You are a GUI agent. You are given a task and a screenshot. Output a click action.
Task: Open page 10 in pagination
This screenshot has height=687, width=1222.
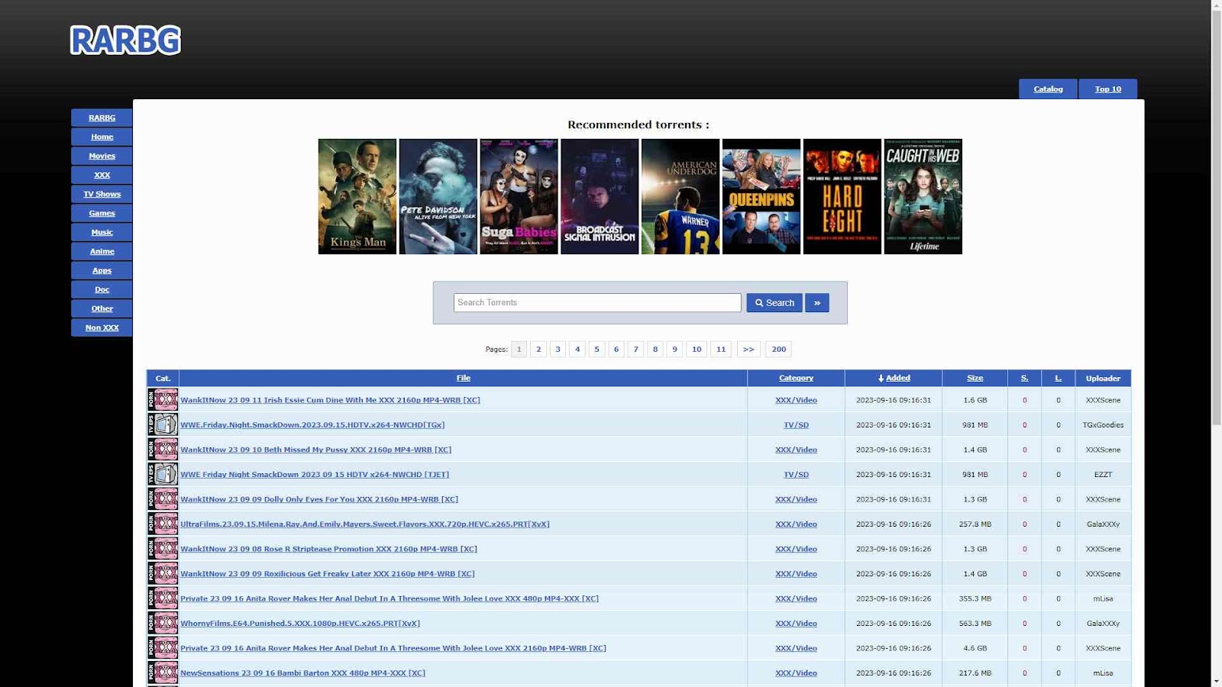pyautogui.click(x=697, y=350)
